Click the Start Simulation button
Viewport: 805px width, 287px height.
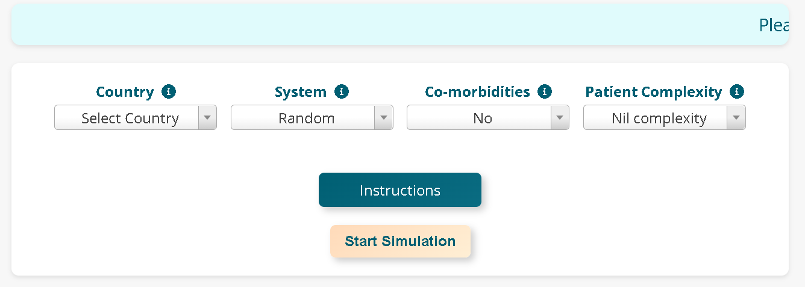tap(400, 241)
